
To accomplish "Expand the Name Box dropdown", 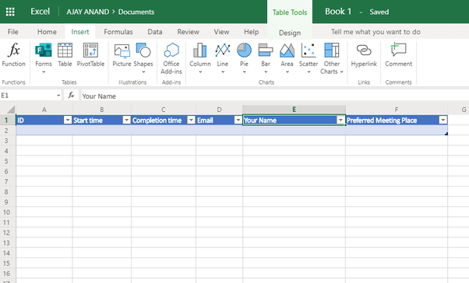I will tap(58, 96).
